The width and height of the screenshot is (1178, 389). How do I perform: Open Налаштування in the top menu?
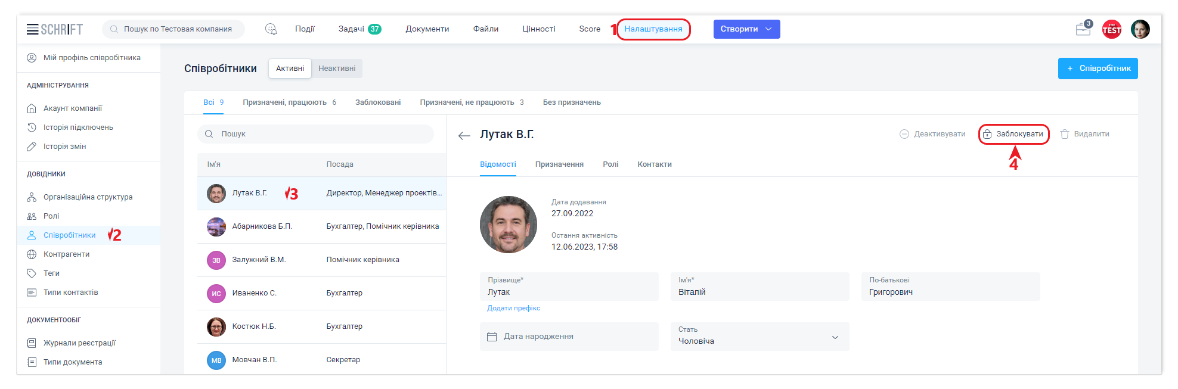[653, 29]
